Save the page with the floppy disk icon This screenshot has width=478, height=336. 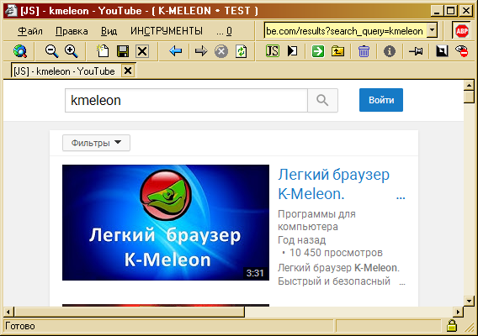pyautogui.click(x=123, y=51)
